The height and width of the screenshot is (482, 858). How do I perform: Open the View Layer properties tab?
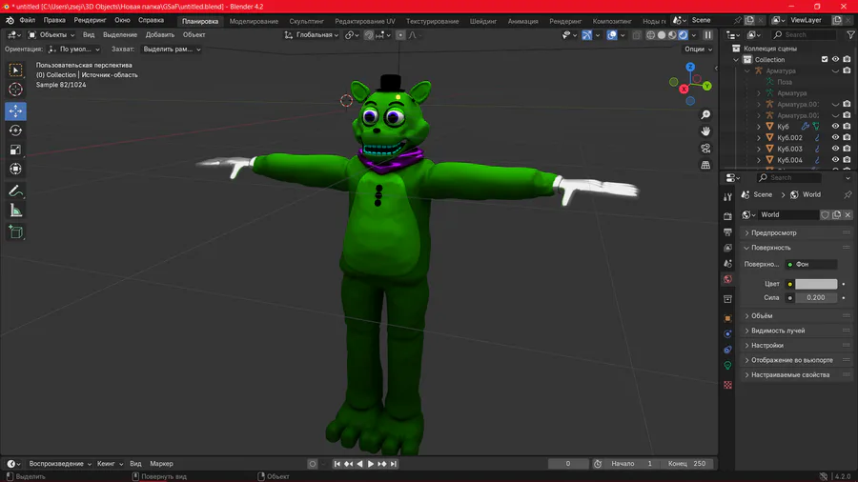727,248
